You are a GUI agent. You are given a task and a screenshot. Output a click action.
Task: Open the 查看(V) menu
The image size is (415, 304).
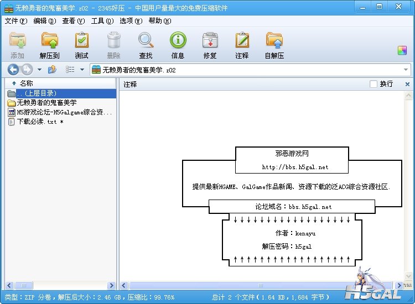pos(74,21)
